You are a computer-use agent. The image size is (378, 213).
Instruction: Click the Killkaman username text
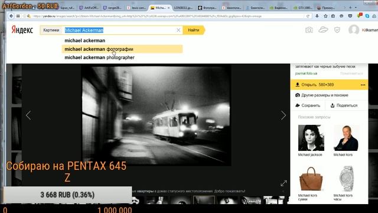370,30
